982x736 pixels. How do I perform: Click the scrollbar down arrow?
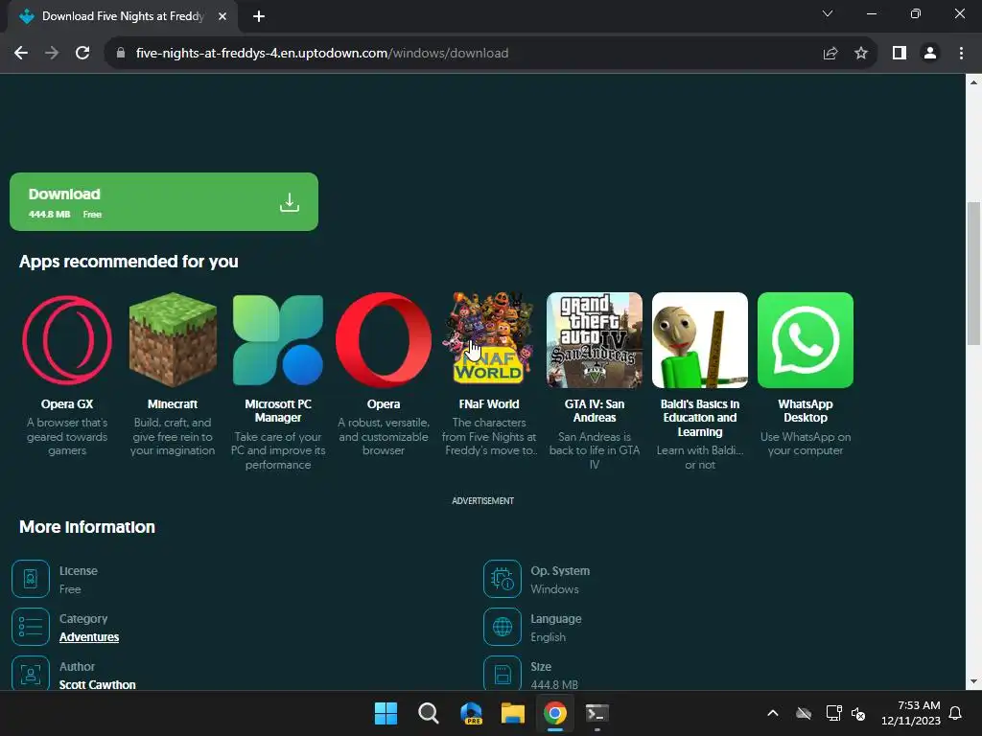(x=973, y=681)
